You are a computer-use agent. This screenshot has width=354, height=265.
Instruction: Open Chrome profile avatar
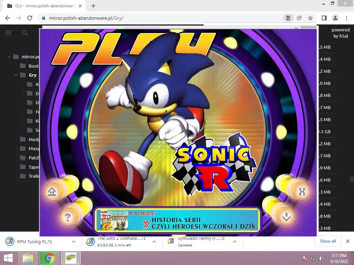335,18
